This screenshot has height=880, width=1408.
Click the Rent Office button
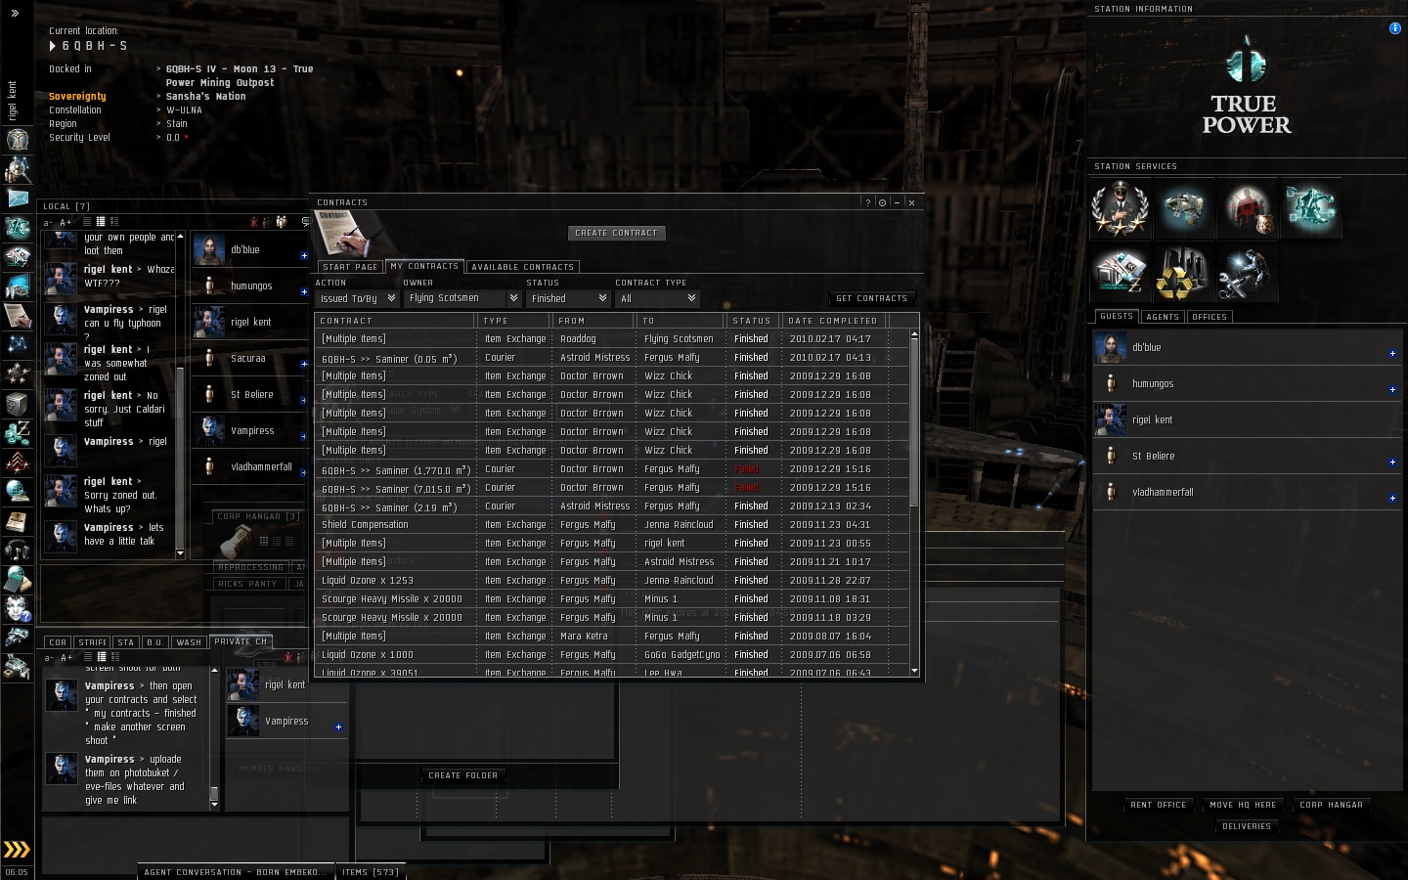[x=1159, y=805]
